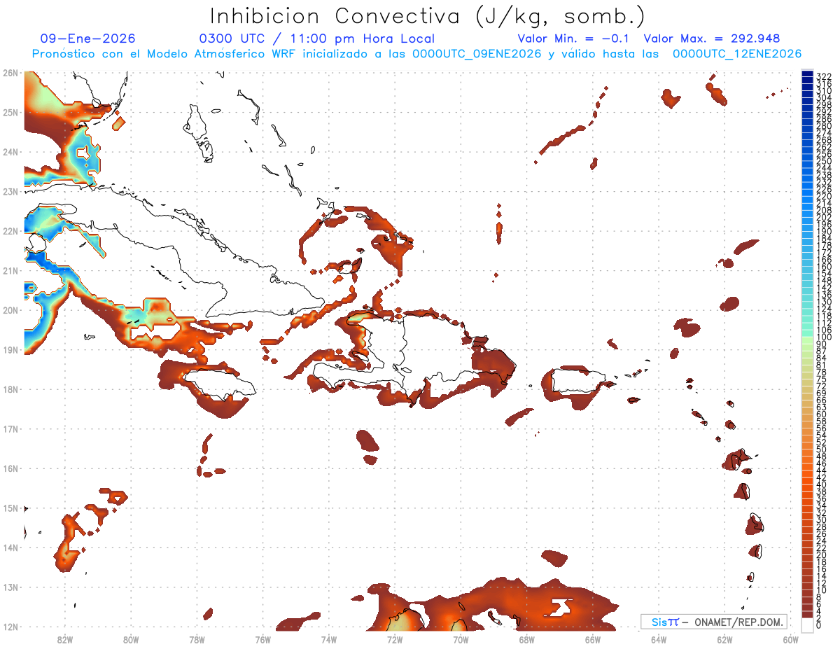Click the white colorbar swatch at 0
Image resolution: width=840 pixels, height=649 pixels.
(807, 624)
